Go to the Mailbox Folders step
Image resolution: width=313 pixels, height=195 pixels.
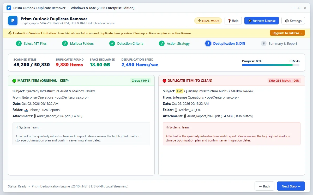tap(78, 43)
